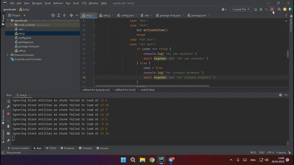The width and height of the screenshot is (294, 165).
Task: Restore layout icon in Run panel
Action: point(8,133)
